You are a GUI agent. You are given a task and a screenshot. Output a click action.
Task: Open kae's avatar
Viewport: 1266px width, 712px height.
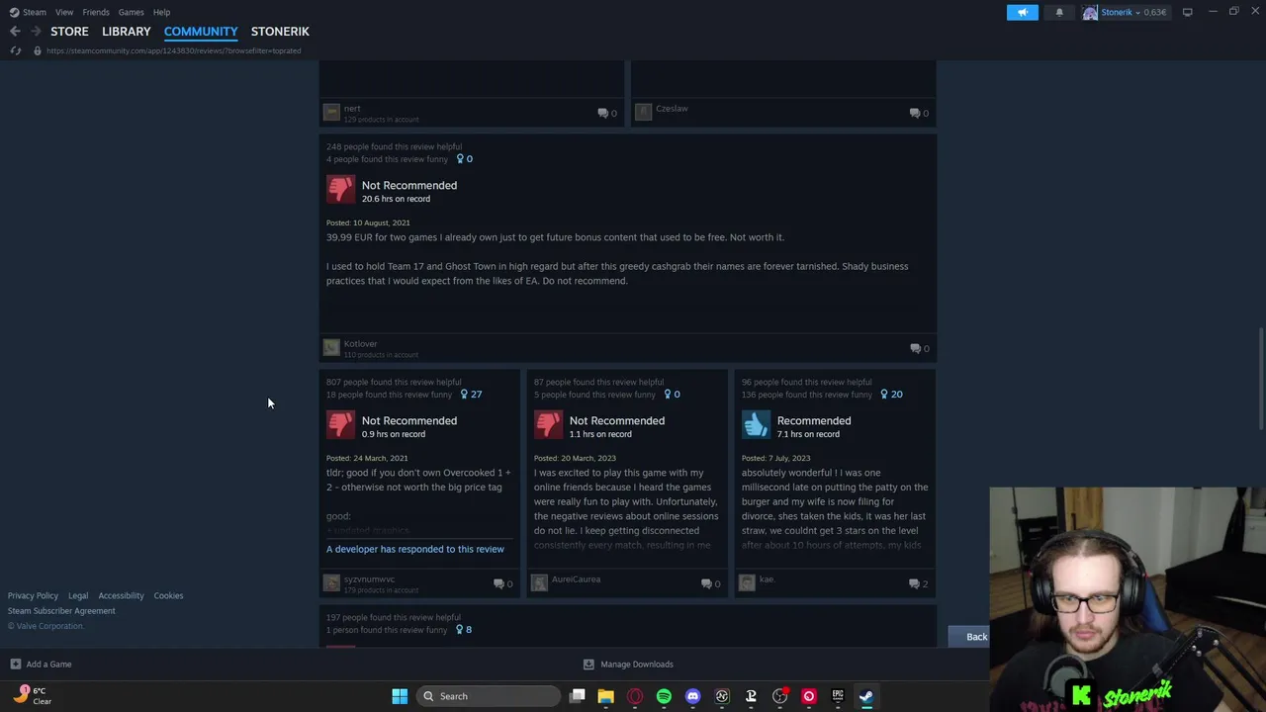click(x=747, y=582)
